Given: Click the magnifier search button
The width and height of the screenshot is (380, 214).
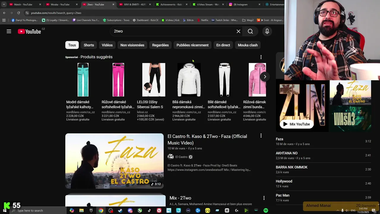Looking at the screenshot, I should pyautogui.click(x=250, y=31).
